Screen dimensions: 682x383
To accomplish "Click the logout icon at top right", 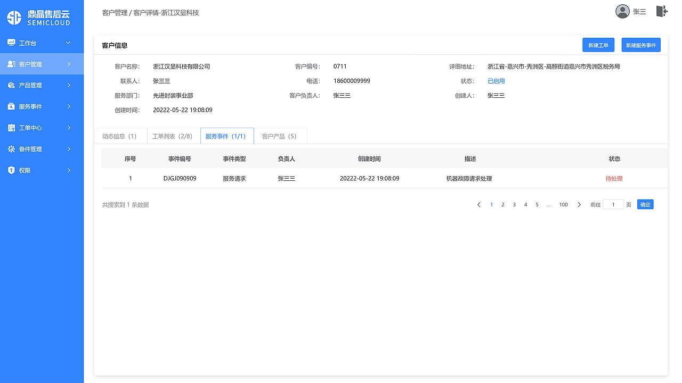I will 661,11.
